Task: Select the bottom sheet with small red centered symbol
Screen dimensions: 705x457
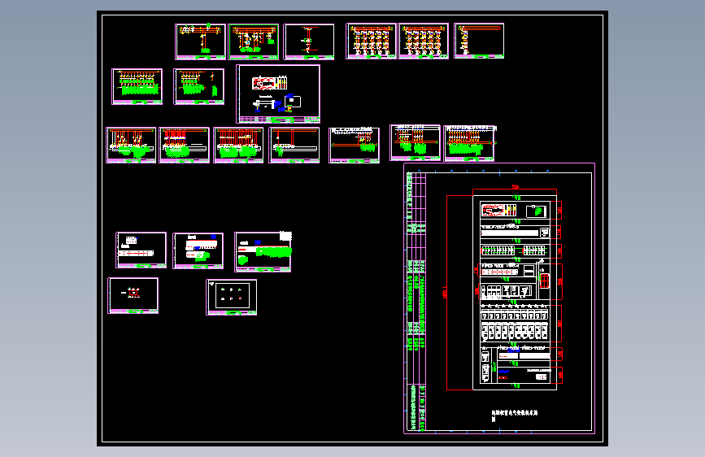Action: point(133,295)
